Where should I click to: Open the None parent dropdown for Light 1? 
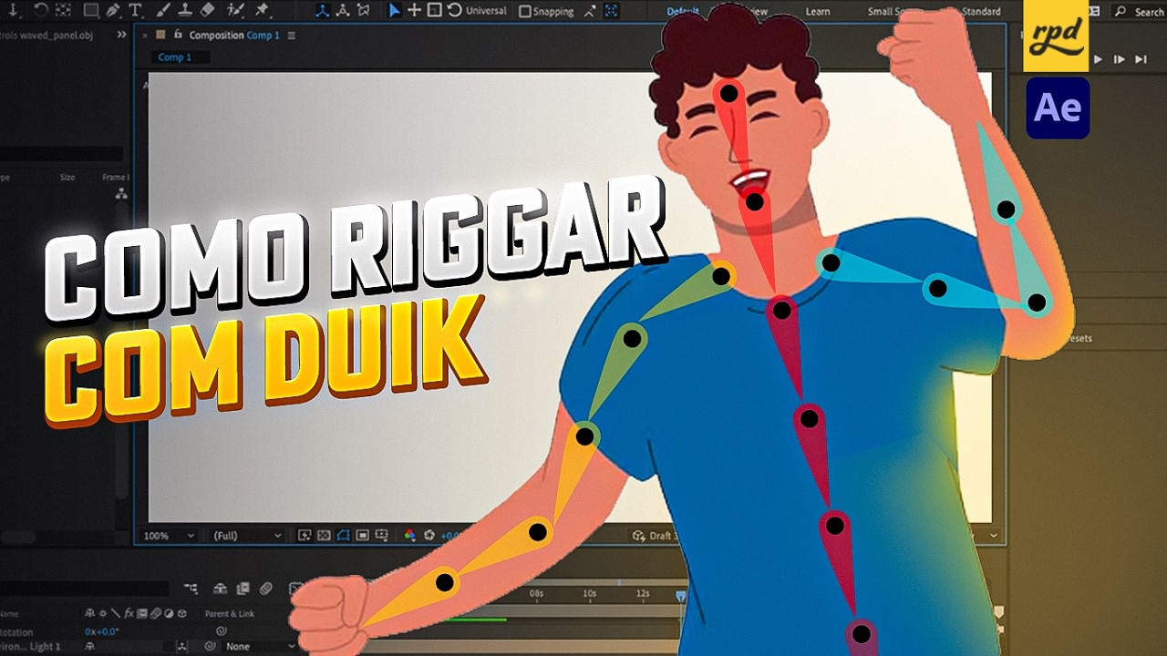pyautogui.click(x=260, y=646)
